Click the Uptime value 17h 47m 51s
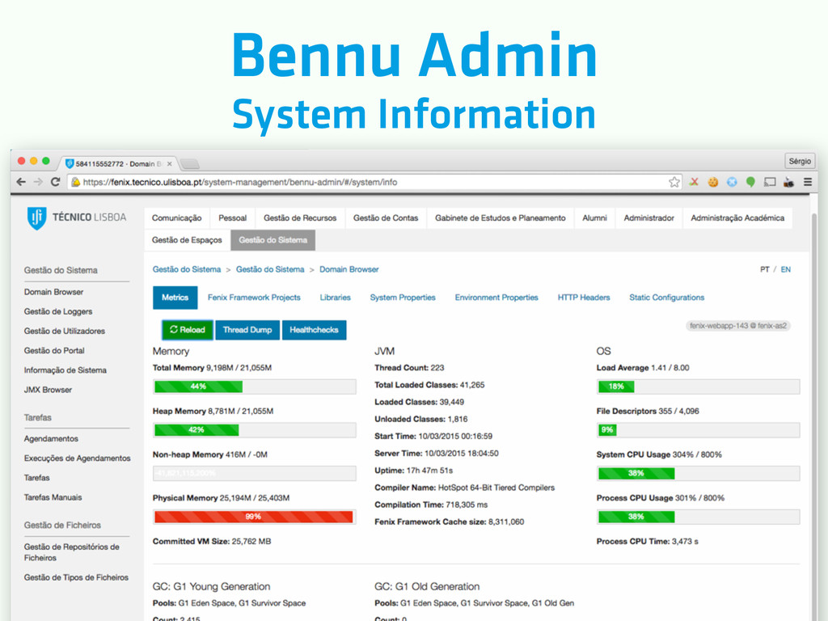This screenshot has height=621, width=828. click(429, 471)
